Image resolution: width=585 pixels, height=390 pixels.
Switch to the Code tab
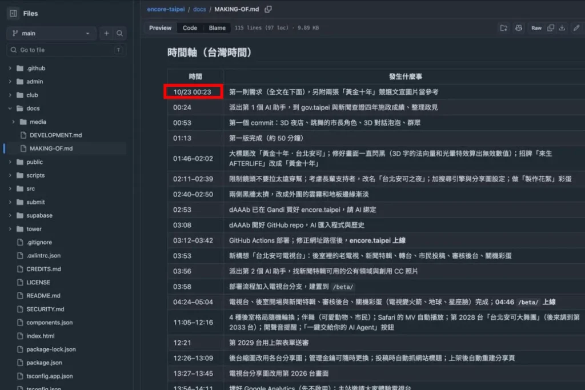(x=190, y=28)
